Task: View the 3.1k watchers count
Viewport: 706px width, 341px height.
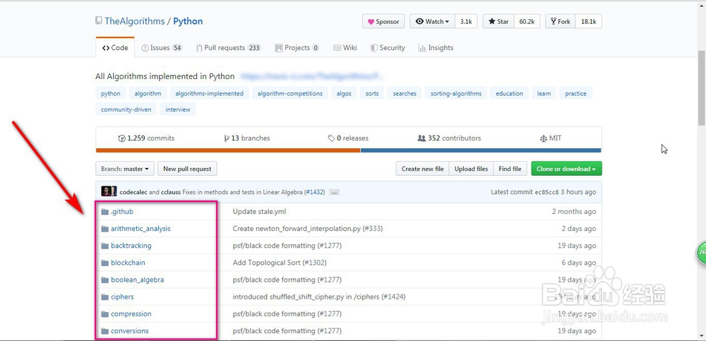Action: coord(466,21)
